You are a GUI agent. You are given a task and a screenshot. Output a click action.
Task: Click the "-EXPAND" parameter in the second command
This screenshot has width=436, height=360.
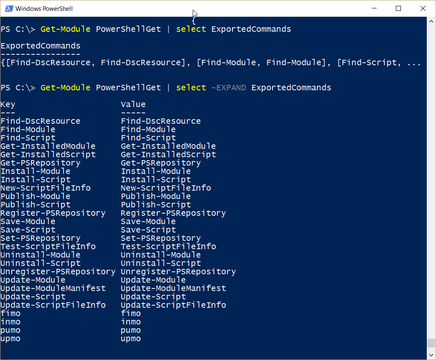(x=229, y=88)
